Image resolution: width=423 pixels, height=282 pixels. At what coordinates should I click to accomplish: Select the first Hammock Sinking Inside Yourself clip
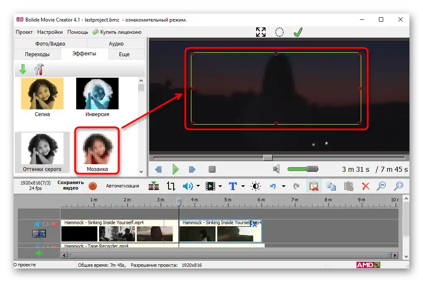coord(119,231)
